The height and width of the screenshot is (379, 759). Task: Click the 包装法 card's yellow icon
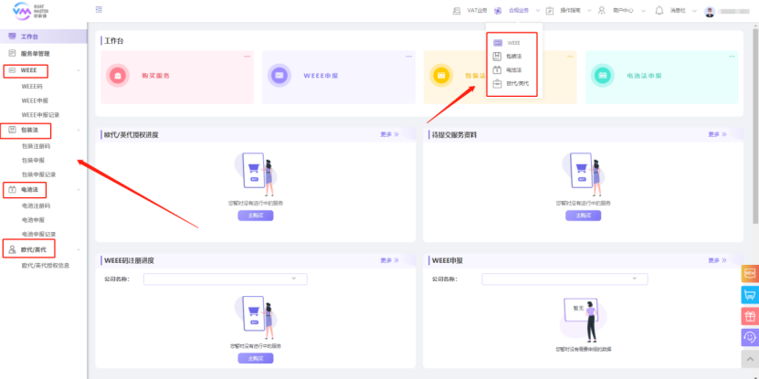[x=441, y=76]
